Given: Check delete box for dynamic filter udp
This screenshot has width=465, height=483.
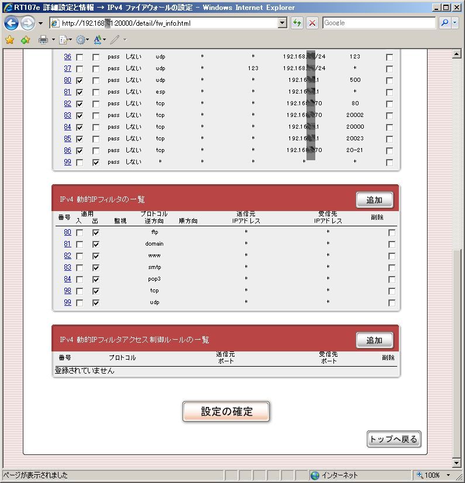Looking at the screenshot, I should (x=392, y=303).
